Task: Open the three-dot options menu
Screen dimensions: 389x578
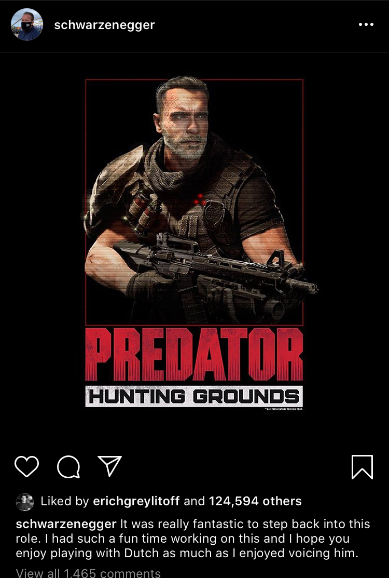Action: click(x=366, y=25)
